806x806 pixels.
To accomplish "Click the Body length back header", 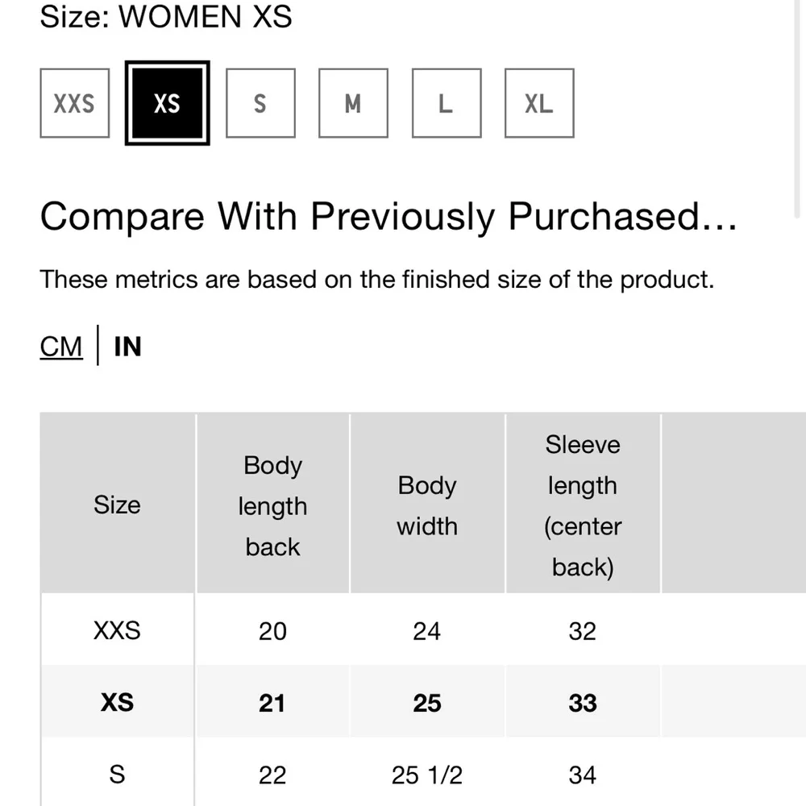I will tap(272, 505).
